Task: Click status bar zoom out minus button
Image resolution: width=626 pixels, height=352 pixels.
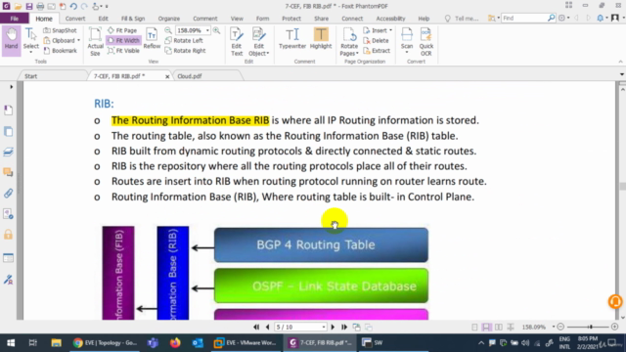Action: click(x=560, y=327)
